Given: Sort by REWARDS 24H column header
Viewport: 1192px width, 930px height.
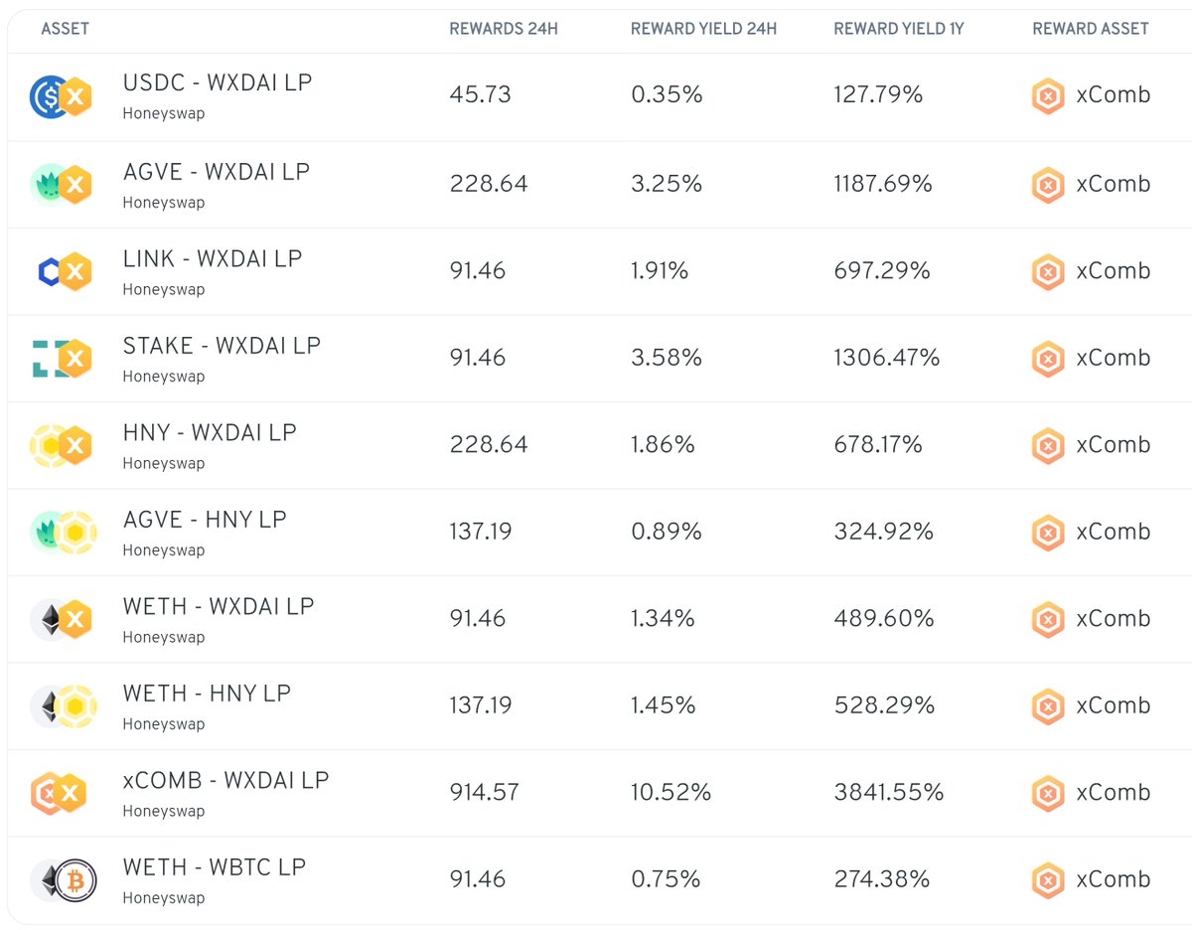Looking at the screenshot, I should click(504, 29).
